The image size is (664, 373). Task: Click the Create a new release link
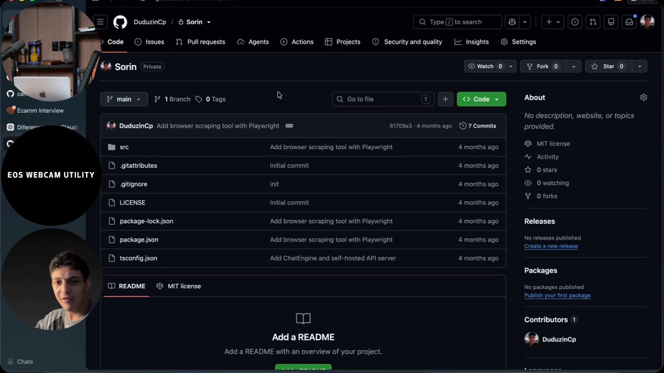coord(551,246)
